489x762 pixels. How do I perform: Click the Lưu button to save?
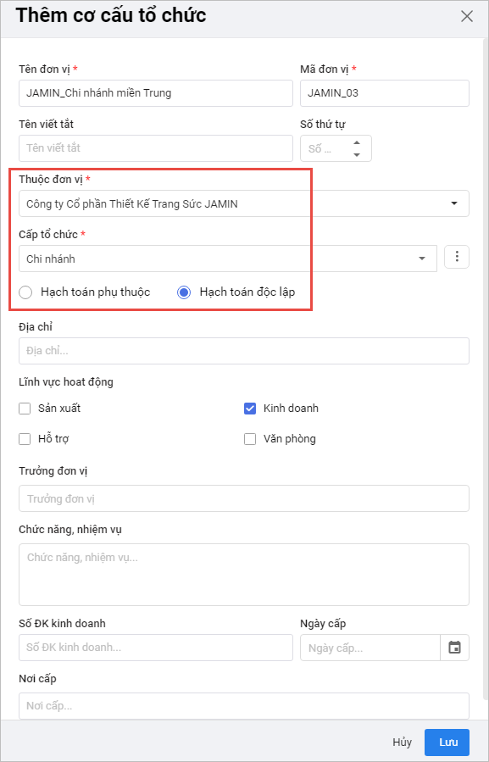pyautogui.click(x=447, y=742)
